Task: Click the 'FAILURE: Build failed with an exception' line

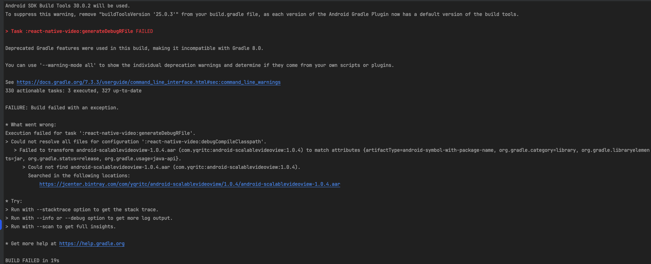Action: [x=62, y=108]
